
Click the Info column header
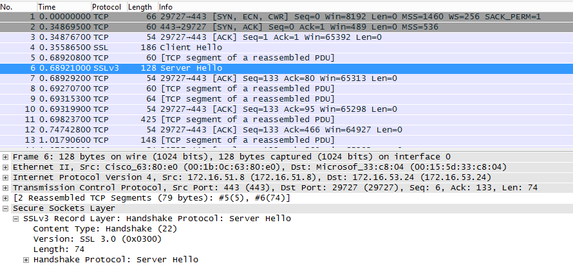click(x=166, y=6)
